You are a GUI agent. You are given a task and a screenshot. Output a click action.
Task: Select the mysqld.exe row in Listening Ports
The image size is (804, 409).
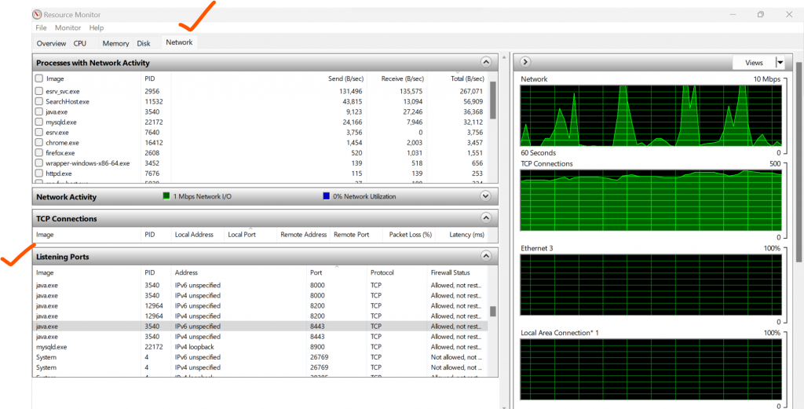point(52,347)
